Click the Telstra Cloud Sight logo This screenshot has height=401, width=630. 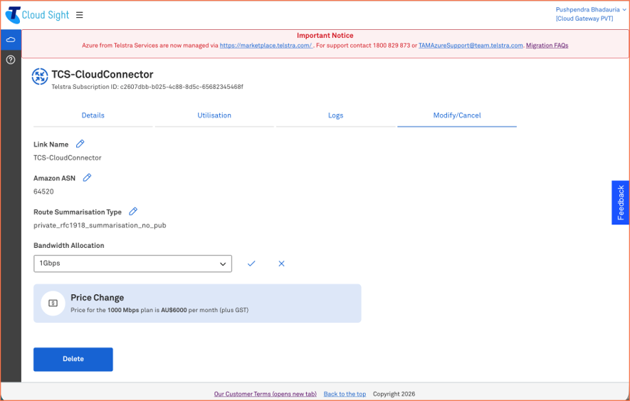click(37, 15)
